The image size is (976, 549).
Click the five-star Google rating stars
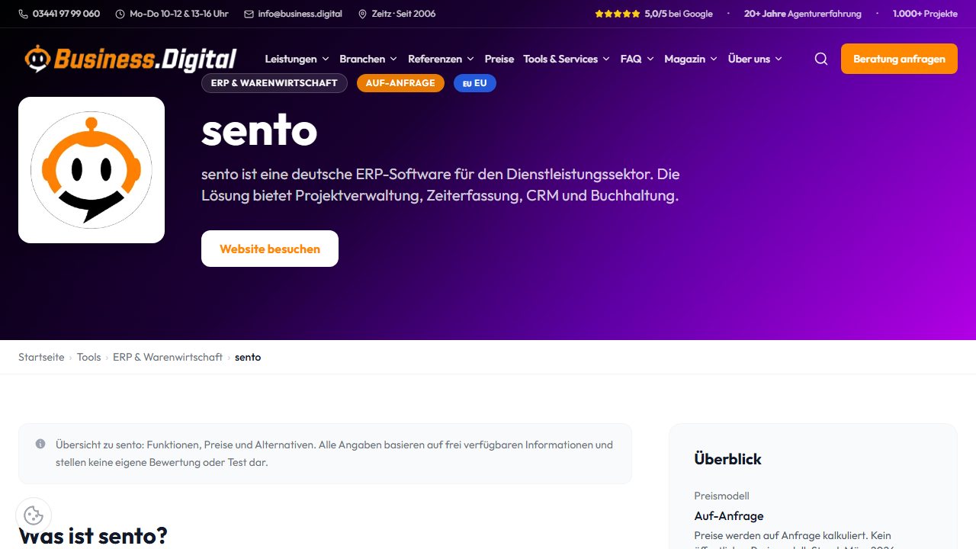tap(618, 14)
